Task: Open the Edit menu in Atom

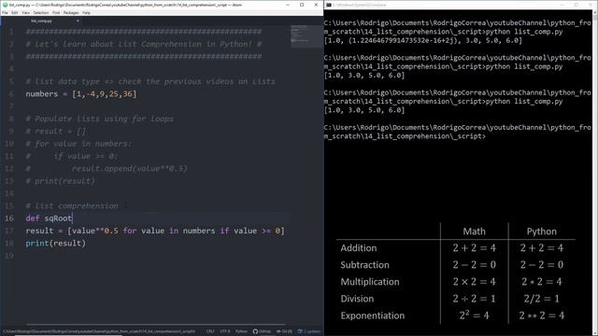Action: 15,12
